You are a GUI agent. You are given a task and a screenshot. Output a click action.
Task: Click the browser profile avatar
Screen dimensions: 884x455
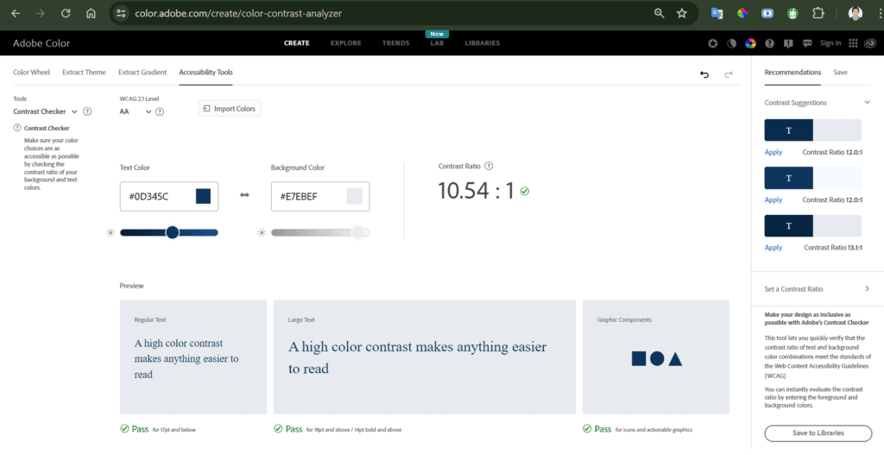(856, 14)
